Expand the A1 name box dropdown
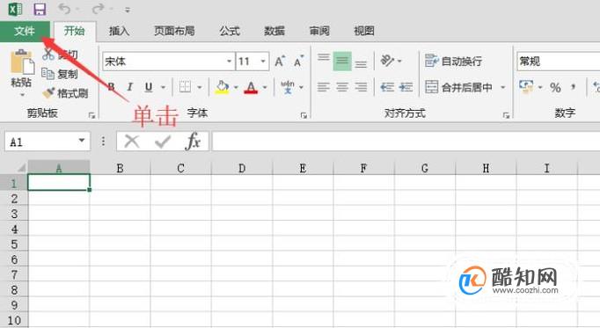The height and width of the screenshot is (328, 600). click(82, 141)
